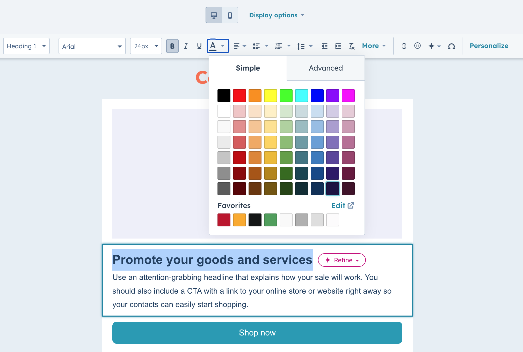Open the Refine dropdown
This screenshot has height=352, width=523.
click(342, 260)
